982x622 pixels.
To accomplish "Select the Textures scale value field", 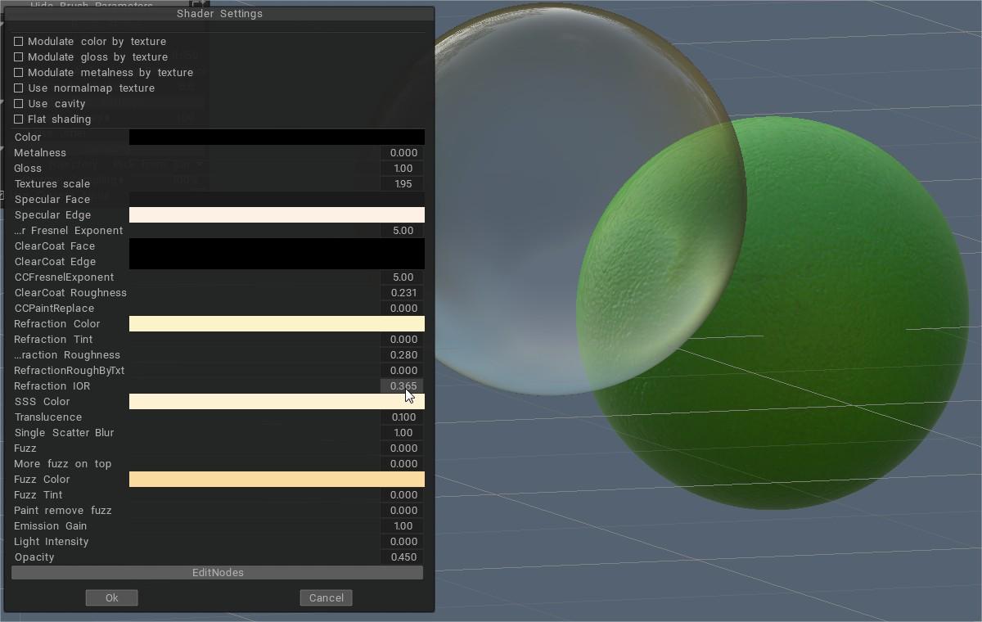I will (402, 183).
